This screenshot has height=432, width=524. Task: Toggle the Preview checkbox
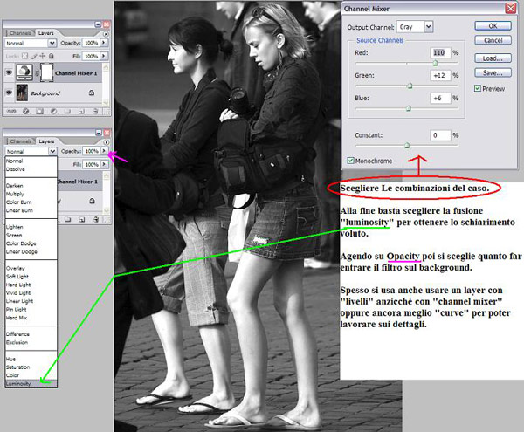coord(477,88)
